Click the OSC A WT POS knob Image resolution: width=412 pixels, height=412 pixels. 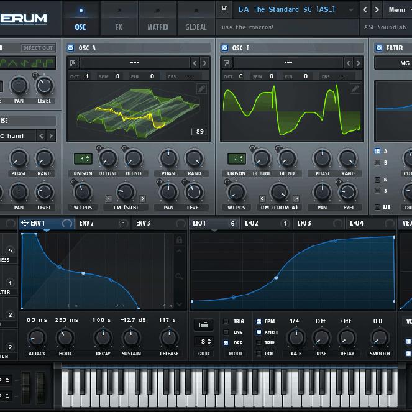click(83, 191)
